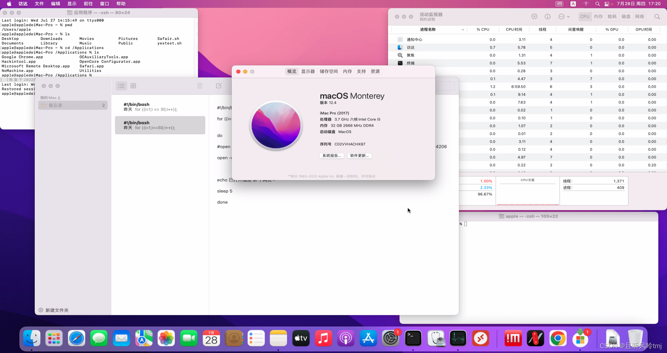Open Podcasts app in Dock
667x353 pixels.
[346, 338]
